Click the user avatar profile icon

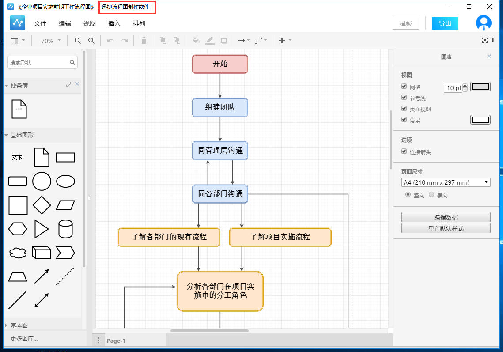(483, 23)
